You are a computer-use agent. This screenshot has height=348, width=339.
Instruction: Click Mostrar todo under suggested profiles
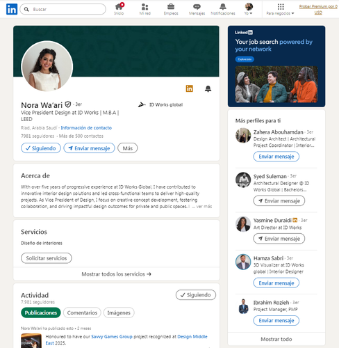(x=276, y=339)
